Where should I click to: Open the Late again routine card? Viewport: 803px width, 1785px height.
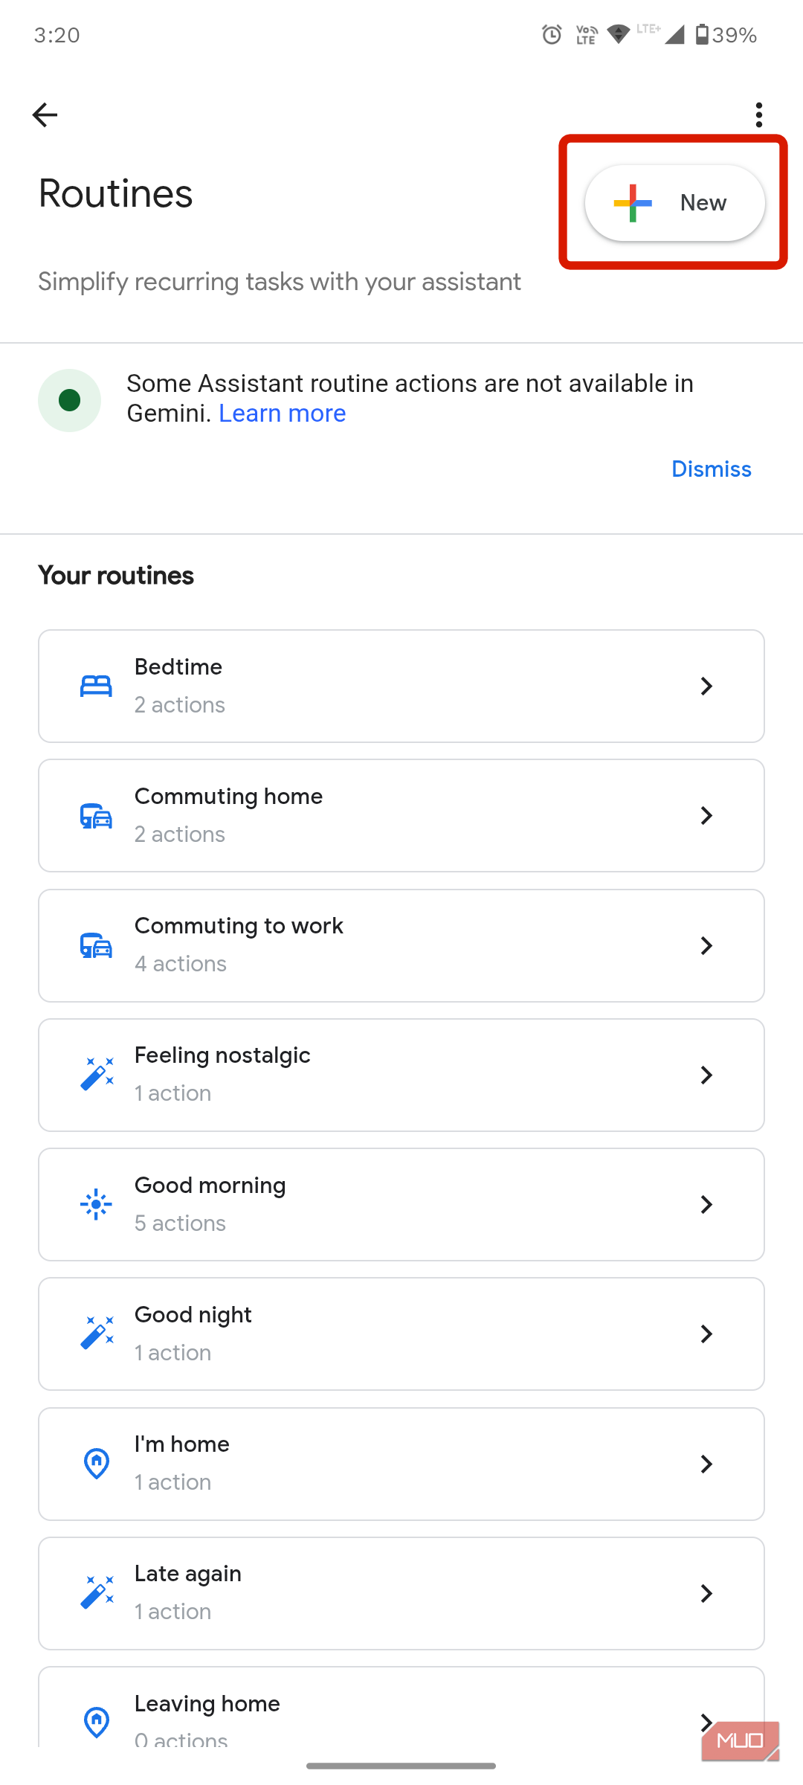(x=401, y=1593)
